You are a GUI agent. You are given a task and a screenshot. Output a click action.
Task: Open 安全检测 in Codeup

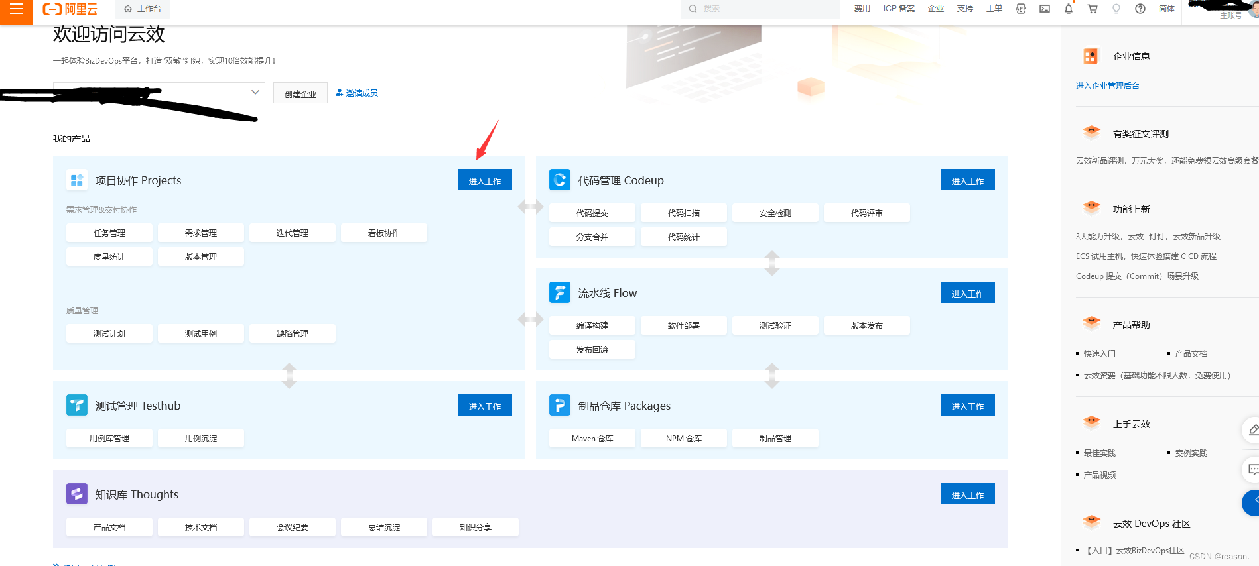coord(775,213)
